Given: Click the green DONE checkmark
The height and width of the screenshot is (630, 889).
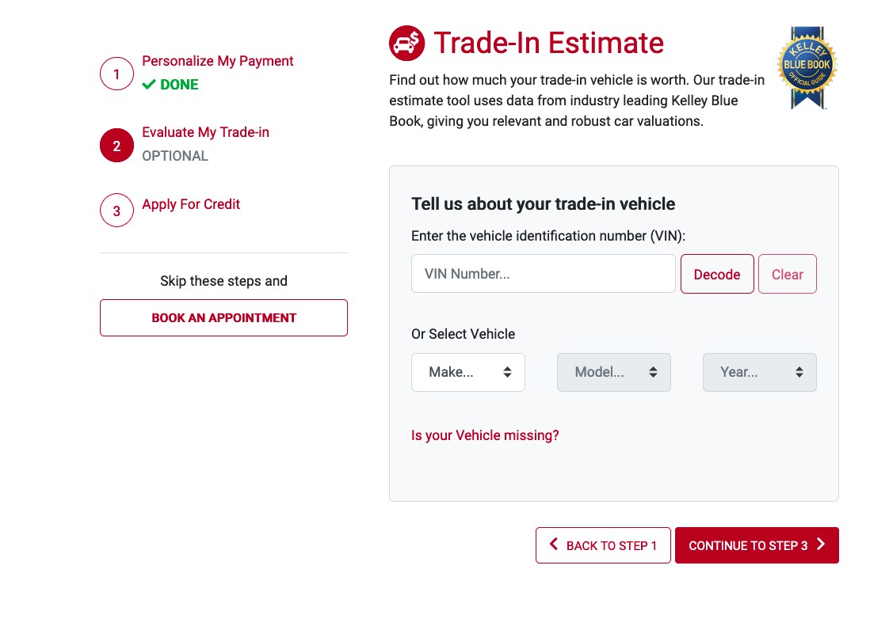Looking at the screenshot, I should click(148, 85).
